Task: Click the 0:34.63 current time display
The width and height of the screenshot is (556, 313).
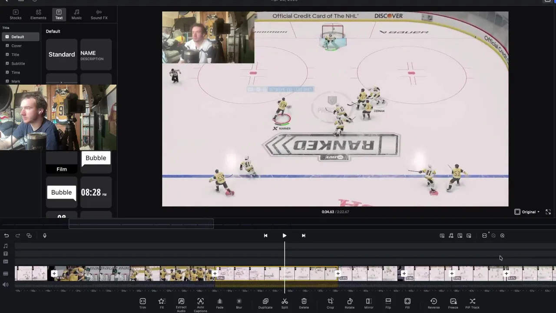Action: click(x=328, y=212)
